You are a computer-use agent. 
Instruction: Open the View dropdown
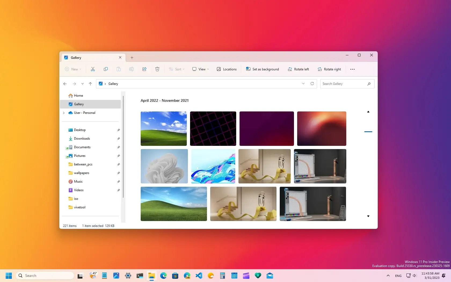pyautogui.click(x=201, y=69)
